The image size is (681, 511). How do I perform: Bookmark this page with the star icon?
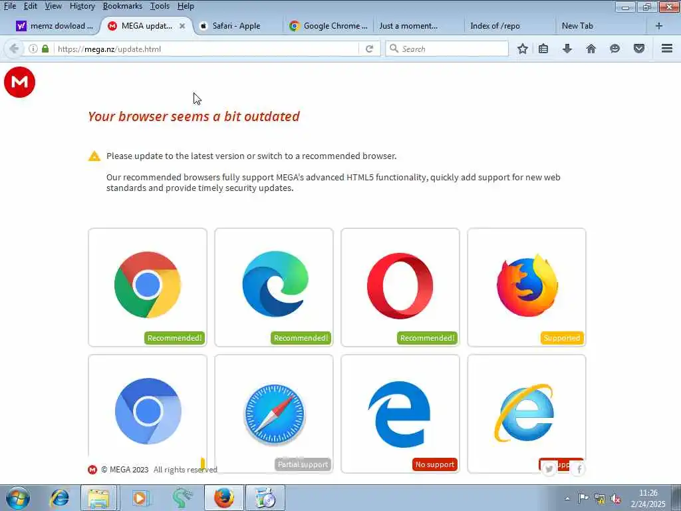click(x=523, y=49)
